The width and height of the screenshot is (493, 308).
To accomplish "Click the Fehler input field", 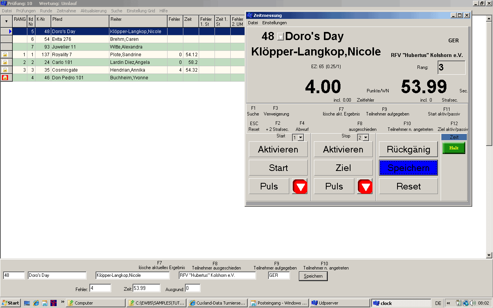I will [x=100, y=288].
